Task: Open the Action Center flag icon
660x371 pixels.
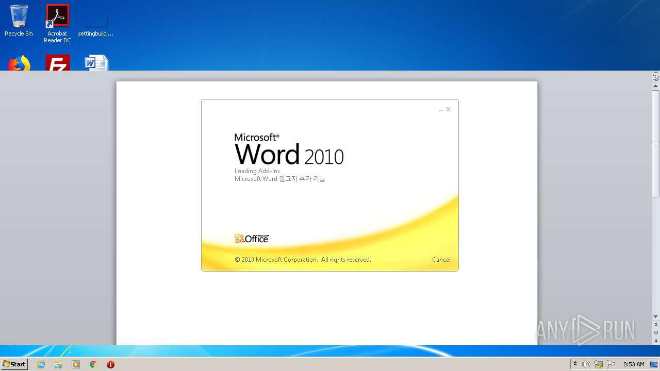Action: pyautogui.click(x=611, y=364)
